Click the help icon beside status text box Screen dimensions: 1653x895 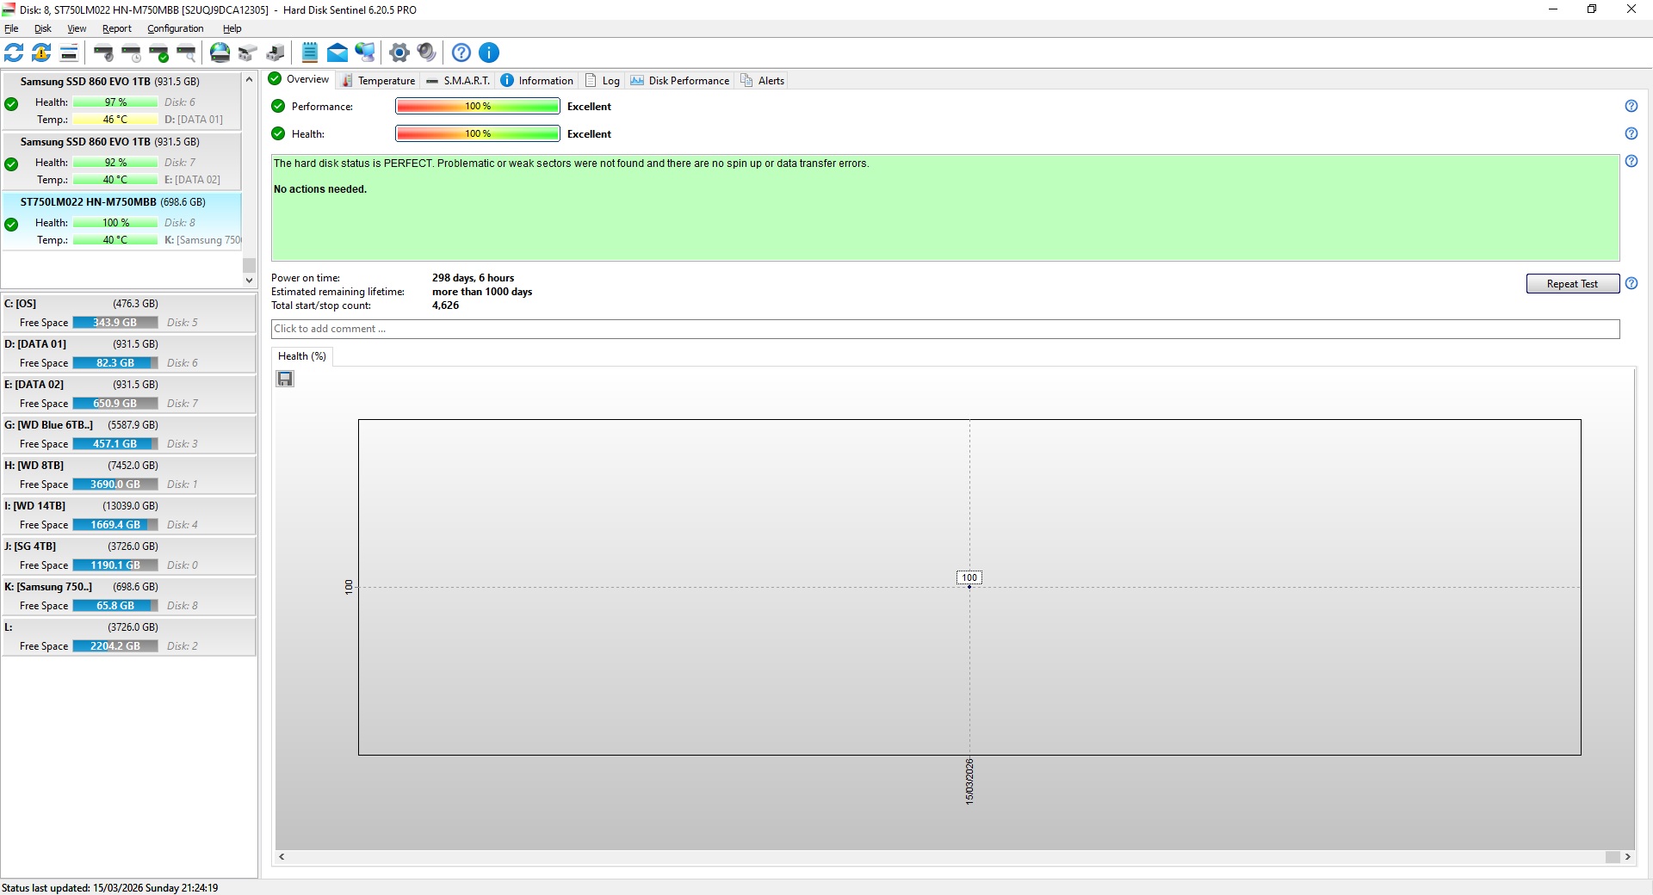point(1631,161)
